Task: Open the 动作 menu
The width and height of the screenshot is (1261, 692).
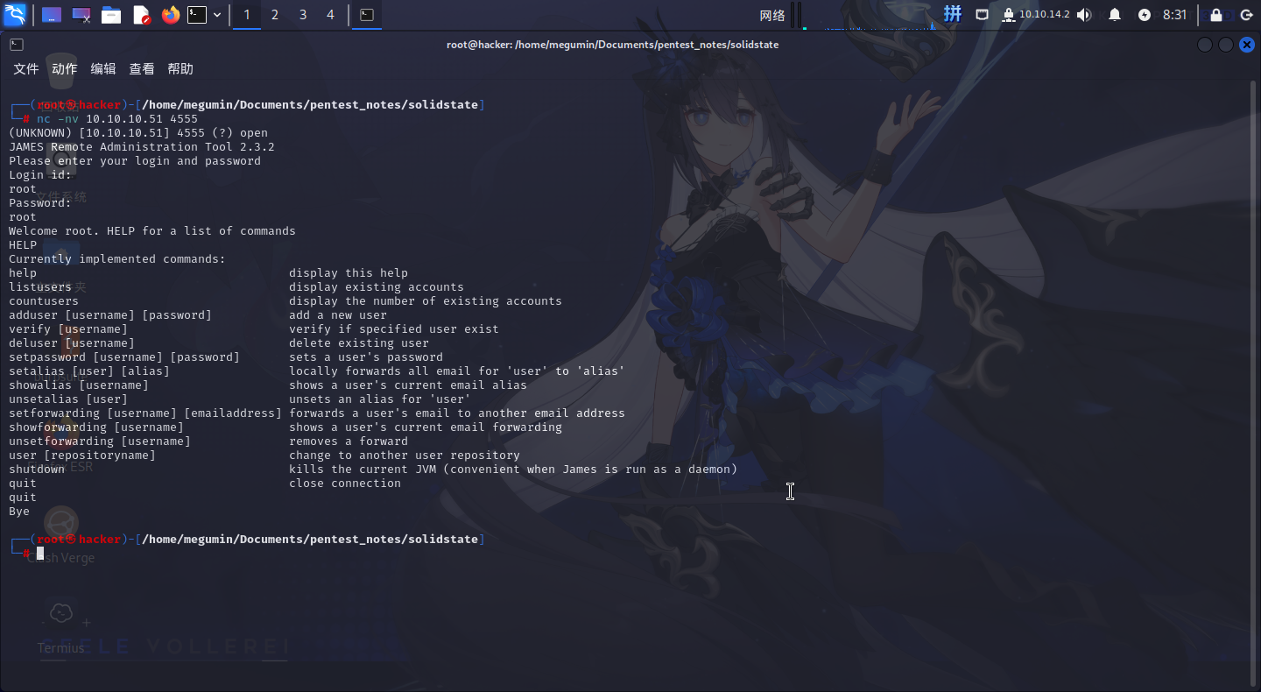Action: (x=65, y=68)
